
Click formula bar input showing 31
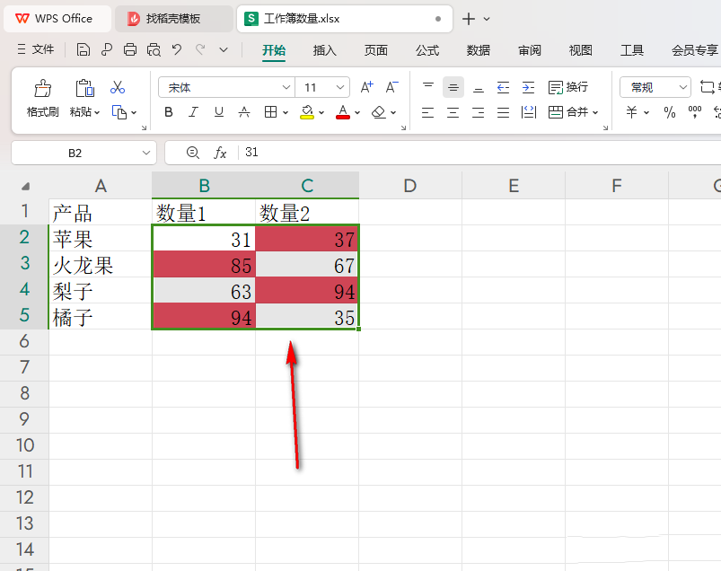479,153
